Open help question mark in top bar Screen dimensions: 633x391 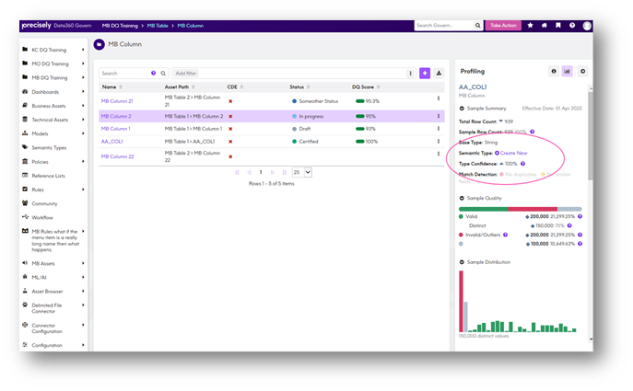coord(572,26)
